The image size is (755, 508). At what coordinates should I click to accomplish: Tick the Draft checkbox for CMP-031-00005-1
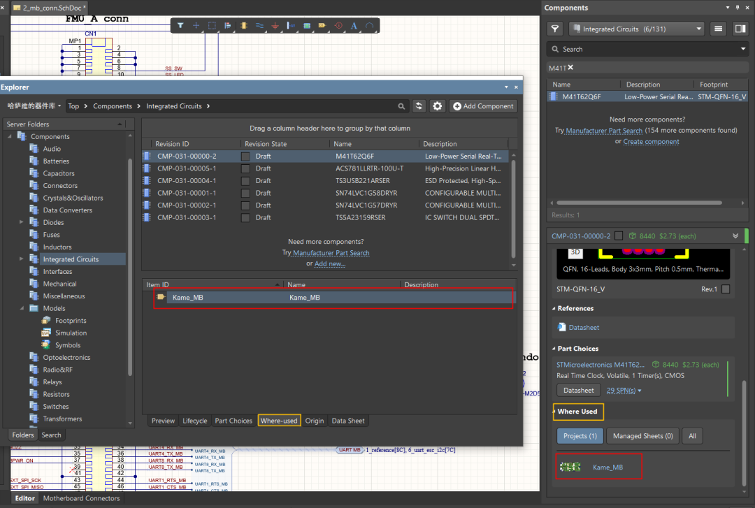[x=245, y=168]
